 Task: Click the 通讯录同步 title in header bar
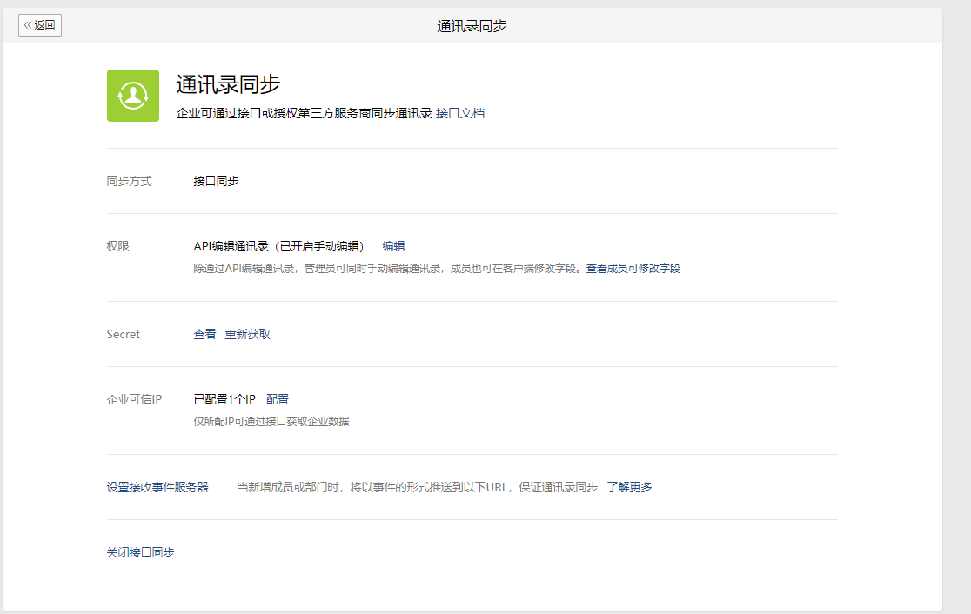(472, 26)
